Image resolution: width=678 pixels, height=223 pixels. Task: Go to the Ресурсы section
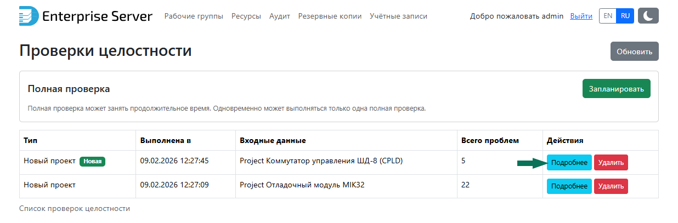pyautogui.click(x=246, y=16)
